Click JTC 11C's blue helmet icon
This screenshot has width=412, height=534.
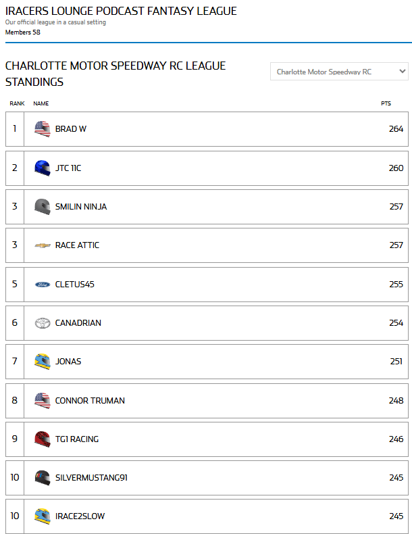(43, 168)
